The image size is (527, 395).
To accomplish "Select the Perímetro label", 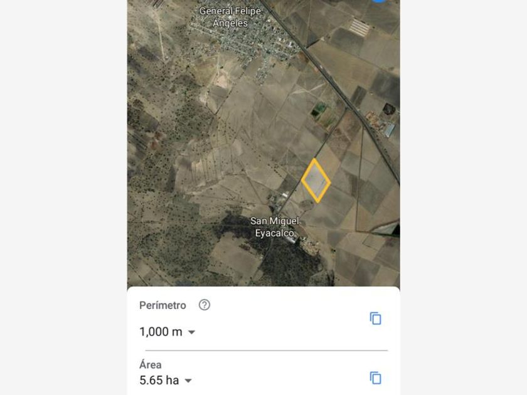I will pyautogui.click(x=162, y=305).
